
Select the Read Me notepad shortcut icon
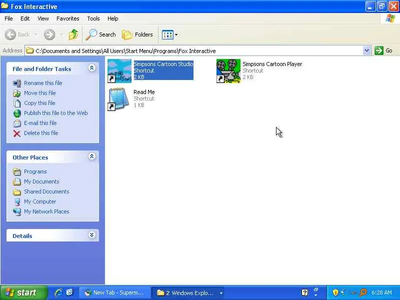coord(118,99)
